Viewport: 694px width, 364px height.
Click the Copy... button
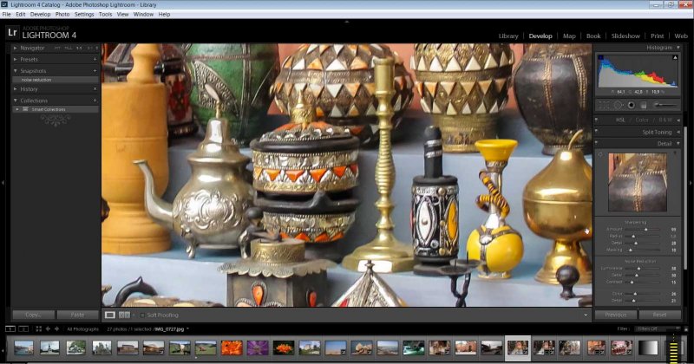34,315
